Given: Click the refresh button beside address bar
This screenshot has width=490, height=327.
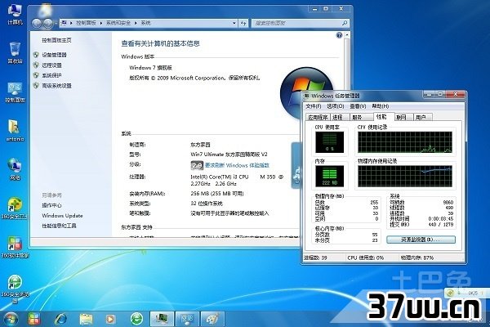Looking at the screenshot, I should (x=243, y=23).
